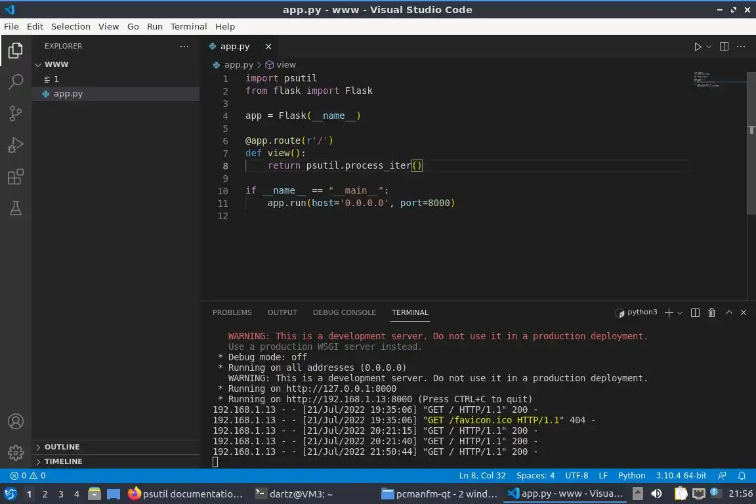The height and width of the screenshot is (504, 756).
Task: Open the Accounts icon in activity bar
Action: pyautogui.click(x=16, y=421)
